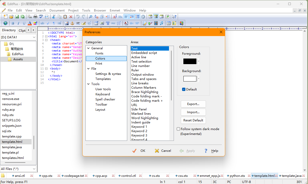Switch to the python.stx document tab

click(x=237, y=176)
